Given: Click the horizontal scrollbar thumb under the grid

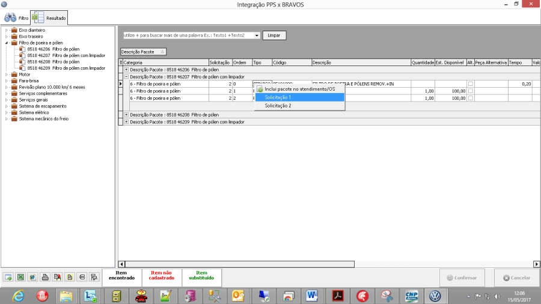Looking at the screenshot, I should [x=239, y=264].
